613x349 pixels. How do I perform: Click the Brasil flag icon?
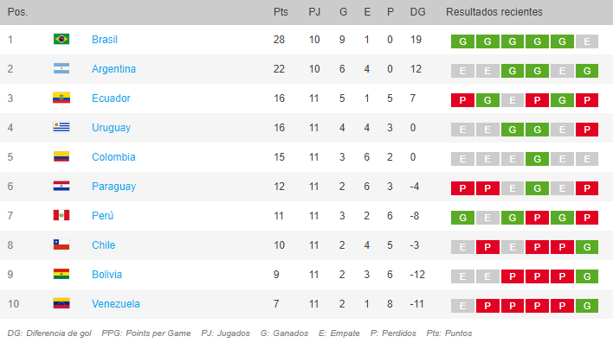pyautogui.click(x=61, y=40)
